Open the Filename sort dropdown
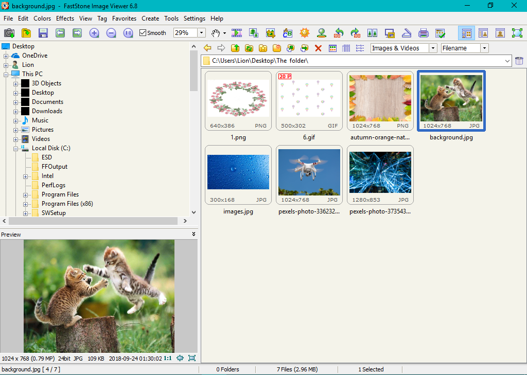The height and width of the screenshot is (375, 527). click(x=484, y=48)
